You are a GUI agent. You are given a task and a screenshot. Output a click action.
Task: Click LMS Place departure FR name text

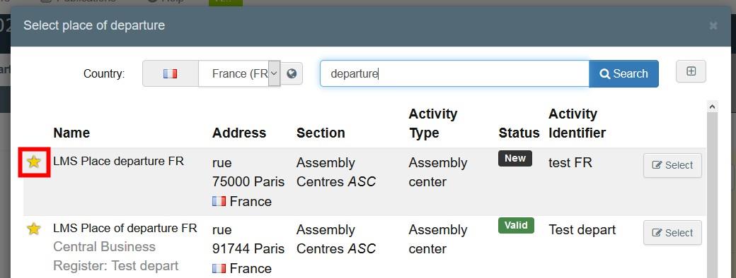(118, 162)
